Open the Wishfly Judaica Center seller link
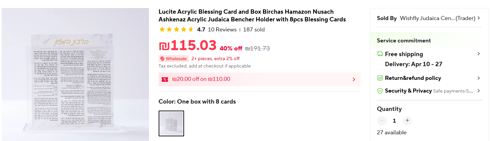The height and width of the screenshot is (141, 490). (x=437, y=18)
